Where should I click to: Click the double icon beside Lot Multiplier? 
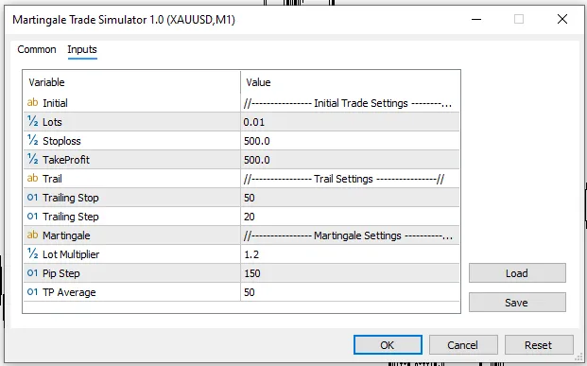[32, 254]
